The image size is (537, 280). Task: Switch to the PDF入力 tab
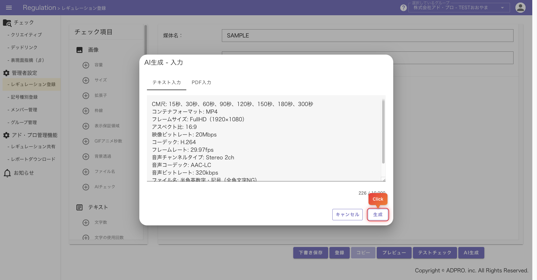pos(201,83)
